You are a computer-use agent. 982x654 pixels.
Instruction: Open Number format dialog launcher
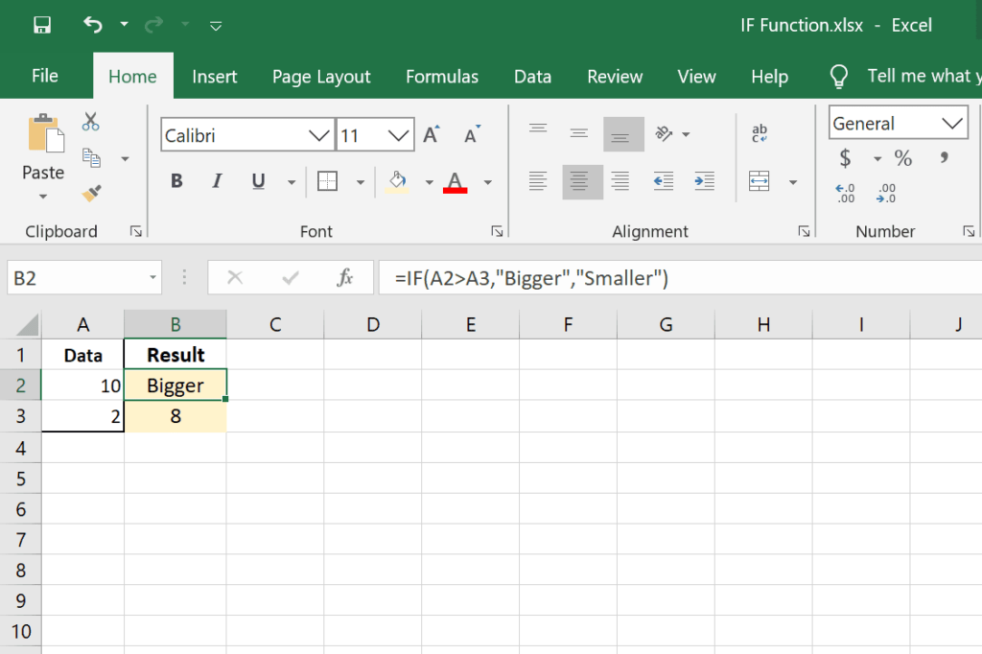[x=969, y=232]
